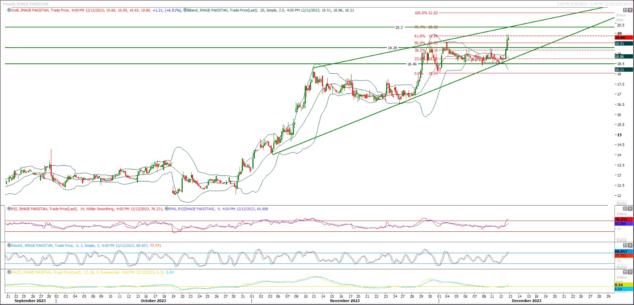The width and height of the screenshot is (634, 305).
Task: Click Auto scale button below Stochastic axis
Action: pyautogui.click(x=621, y=267)
